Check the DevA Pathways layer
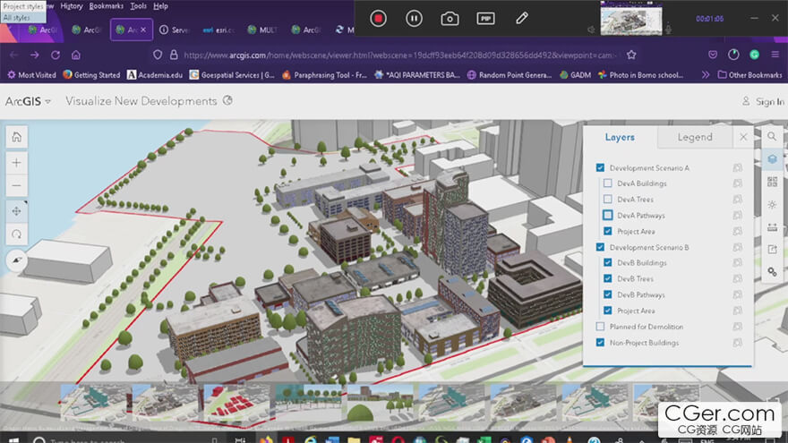Screen dimensions: 788x443 tap(608, 215)
